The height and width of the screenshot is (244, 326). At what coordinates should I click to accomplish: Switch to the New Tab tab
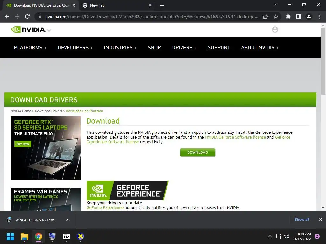click(117, 5)
